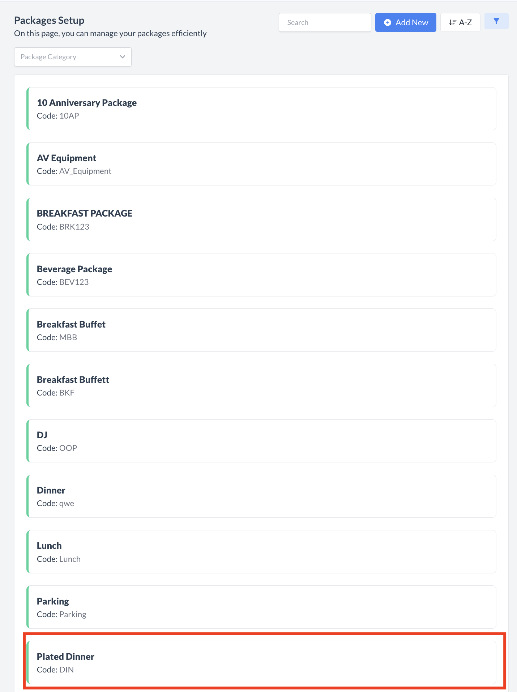
Task: Select the Lunch package card
Action: point(261,552)
